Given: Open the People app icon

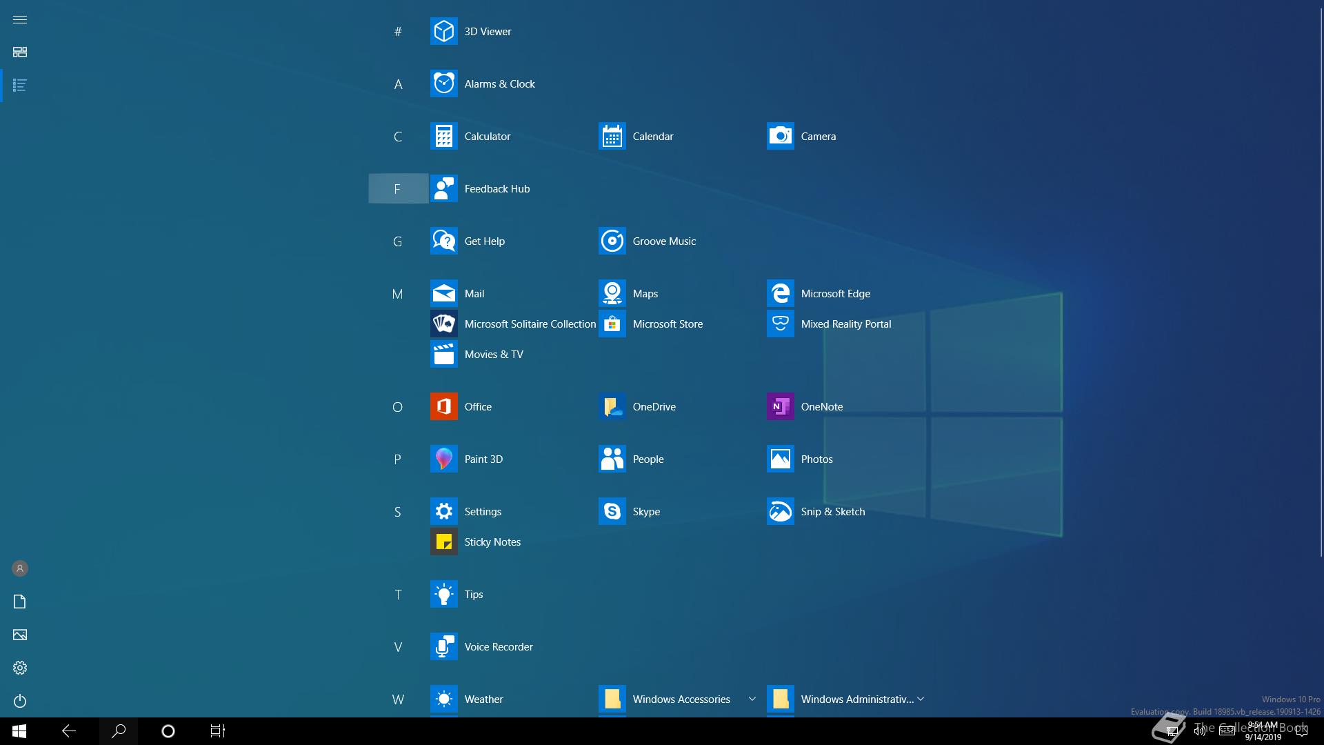Looking at the screenshot, I should pos(612,459).
